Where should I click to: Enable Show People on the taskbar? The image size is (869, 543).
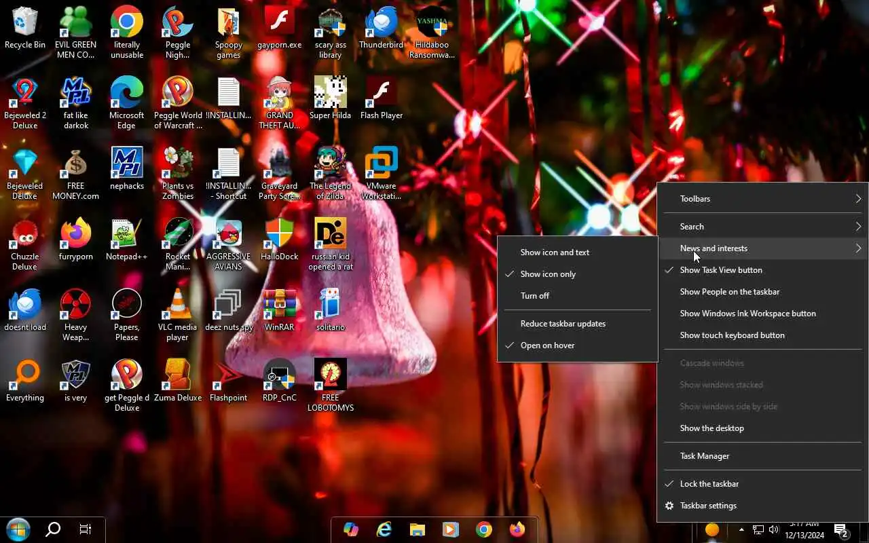click(x=762, y=292)
